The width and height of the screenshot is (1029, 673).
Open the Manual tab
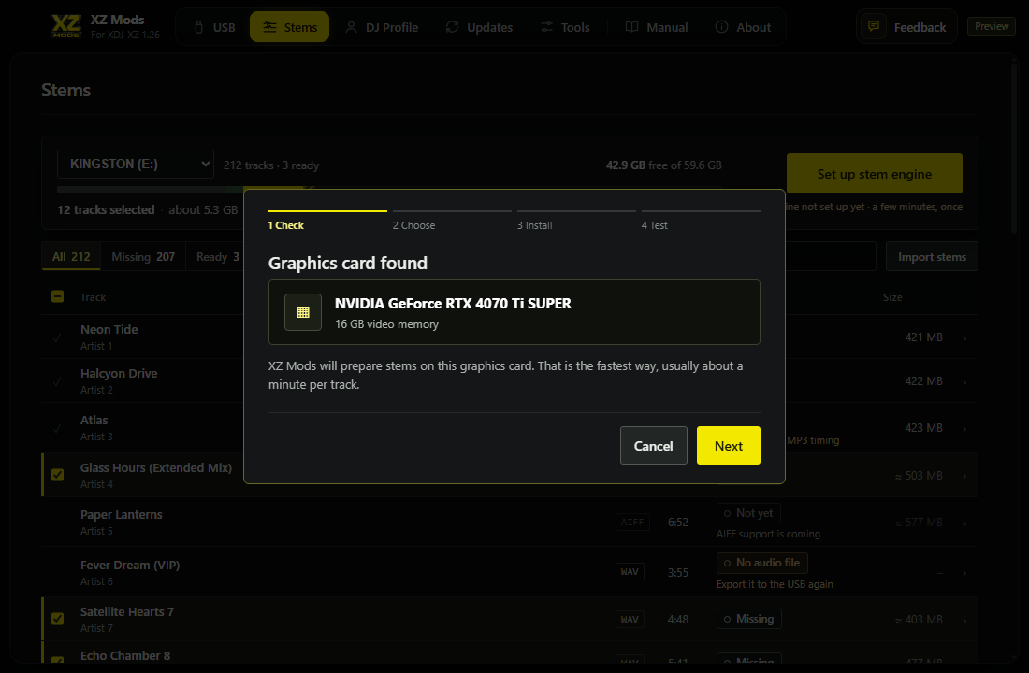point(657,27)
